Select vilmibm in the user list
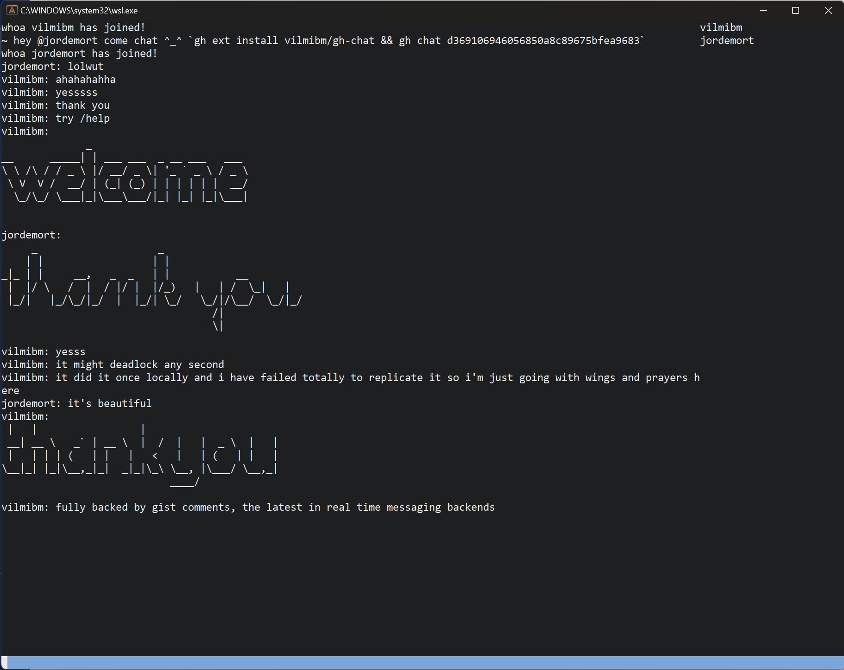This screenshot has width=844, height=670. click(x=721, y=27)
